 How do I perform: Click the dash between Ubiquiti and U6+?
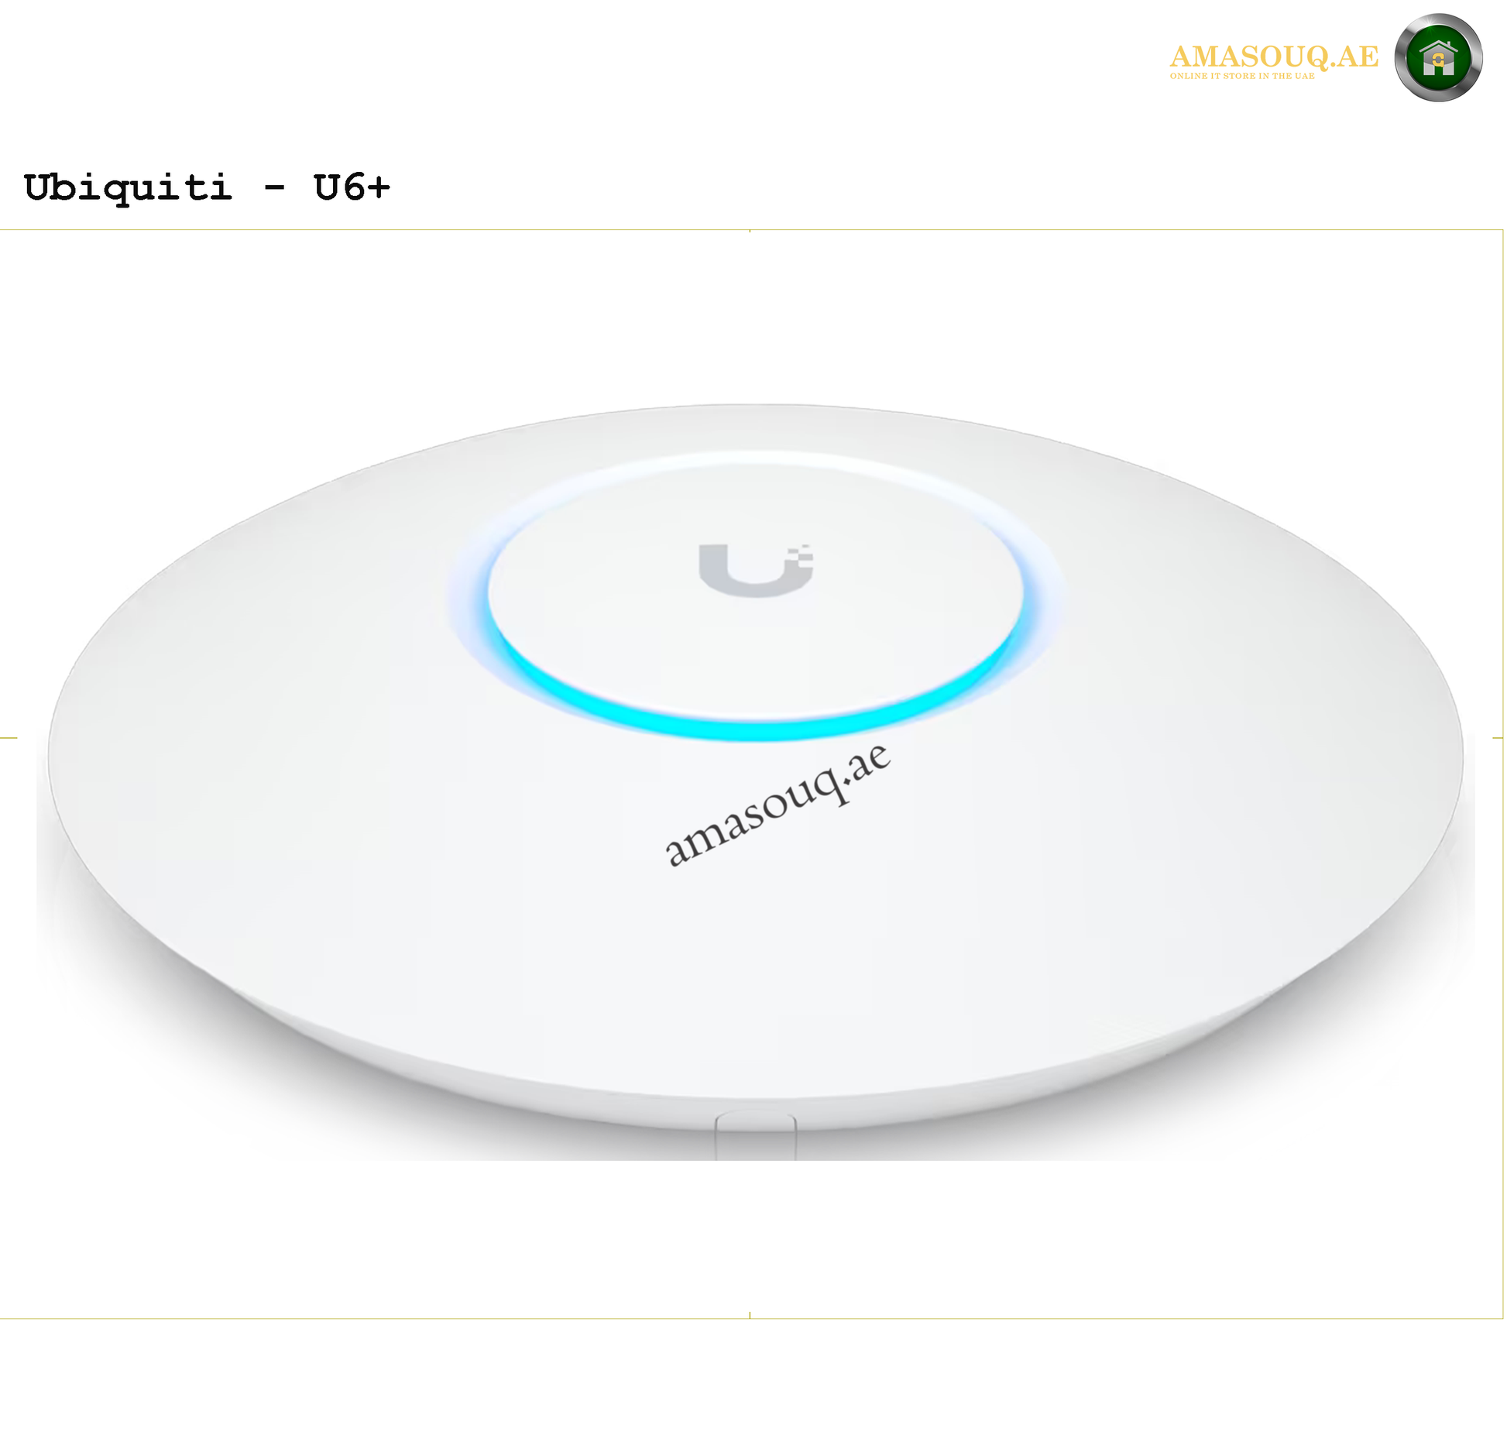point(273,188)
